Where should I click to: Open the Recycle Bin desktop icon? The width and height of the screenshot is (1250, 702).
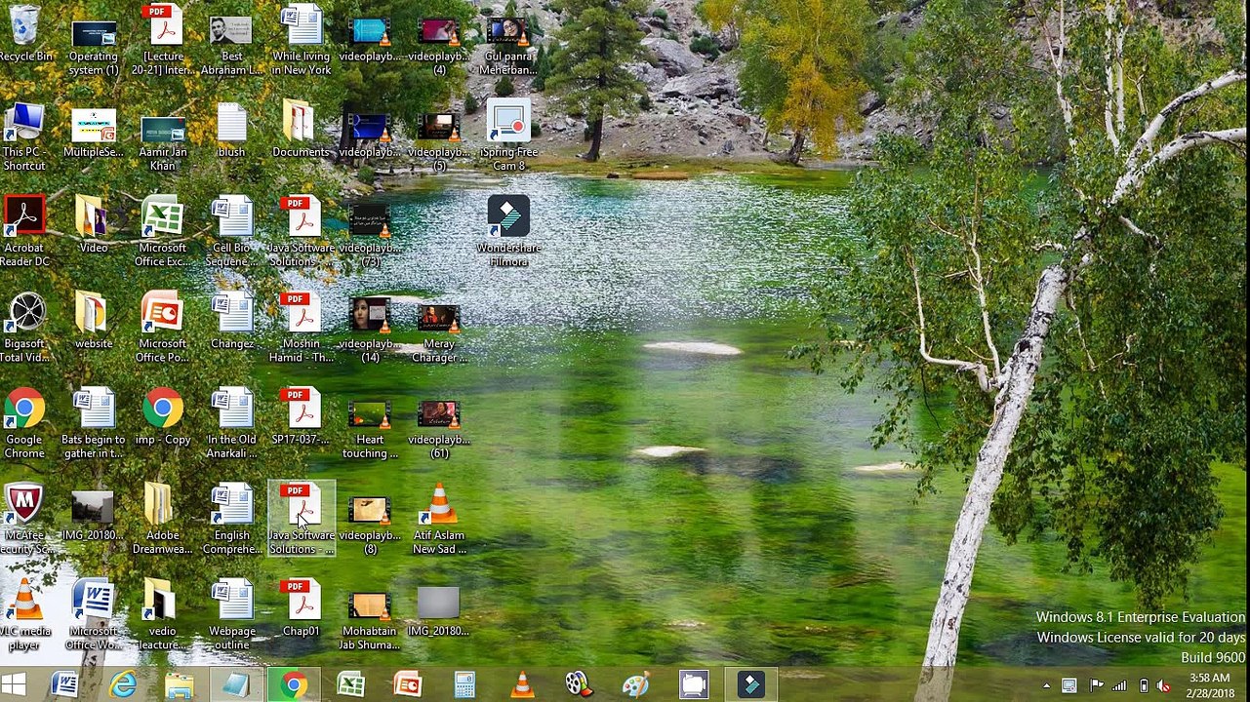tap(24, 36)
